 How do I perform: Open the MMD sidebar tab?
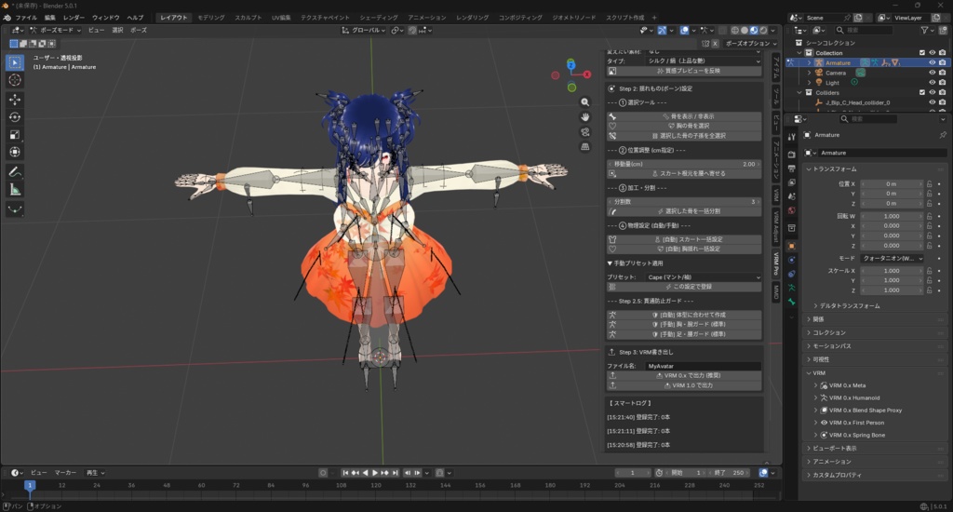[x=776, y=291]
